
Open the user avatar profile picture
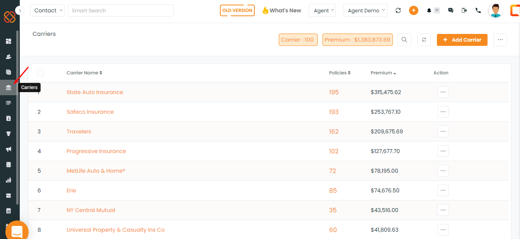click(x=496, y=10)
